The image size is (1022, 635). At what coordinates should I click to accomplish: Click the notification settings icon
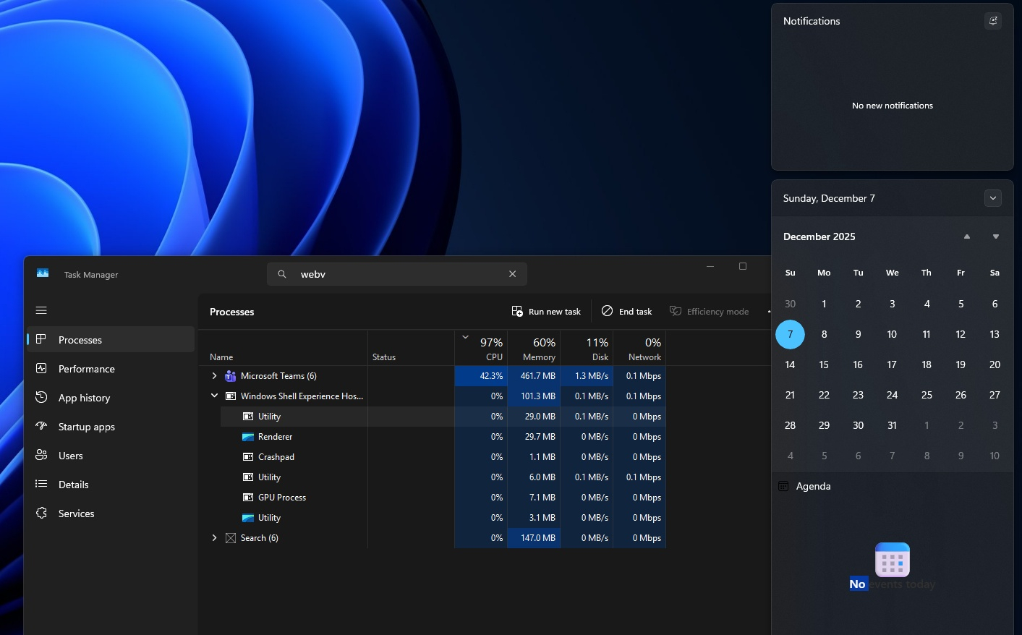(993, 21)
